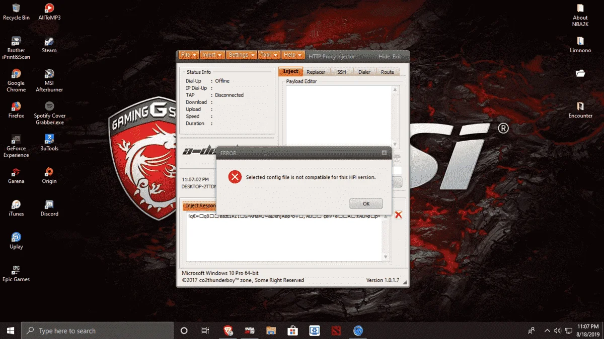Open the Encounter desktop shortcut
Image resolution: width=604 pixels, height=339 pixels.
(x=580, y=109)
